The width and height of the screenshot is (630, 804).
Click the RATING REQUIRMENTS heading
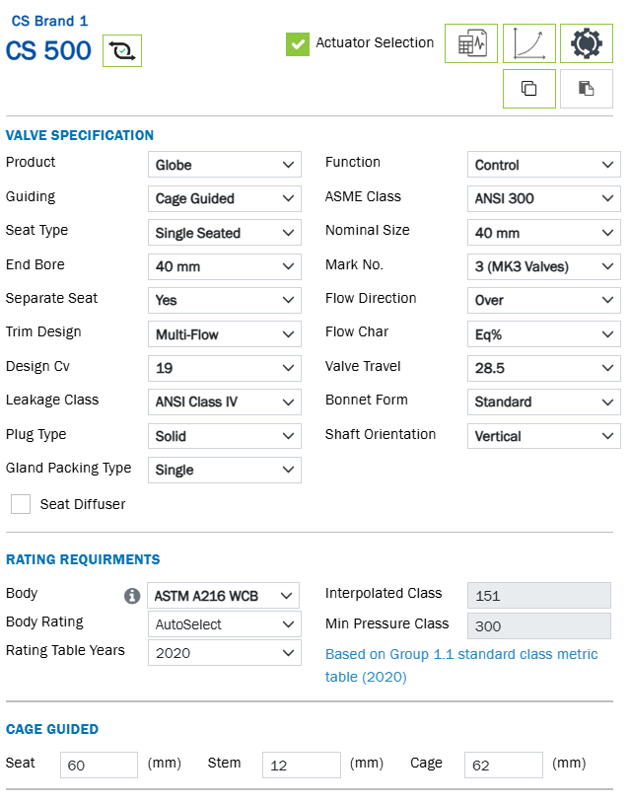[83, 559]
